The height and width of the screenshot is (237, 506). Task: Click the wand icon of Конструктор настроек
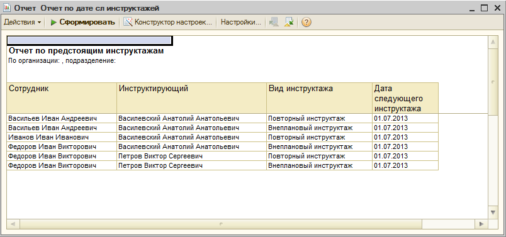pyautogui.click(x=128, y=22)
